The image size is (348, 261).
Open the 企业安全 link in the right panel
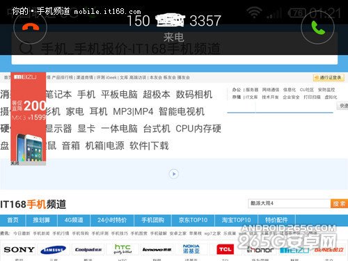[x=291, y=97]
